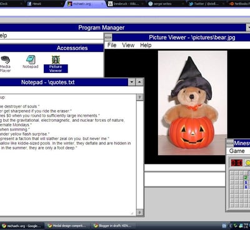Click the Picture Viewer bear.jpg title bar

click(x=181, y=37)
